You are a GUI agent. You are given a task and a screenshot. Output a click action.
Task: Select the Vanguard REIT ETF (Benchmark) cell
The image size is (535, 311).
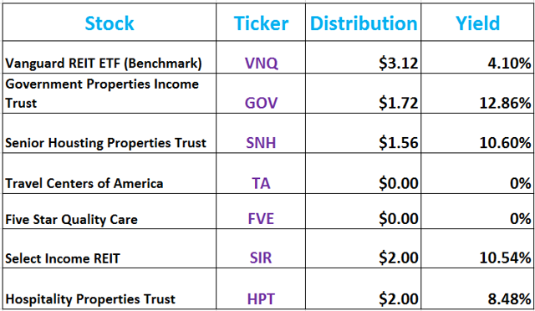(110, 57)
